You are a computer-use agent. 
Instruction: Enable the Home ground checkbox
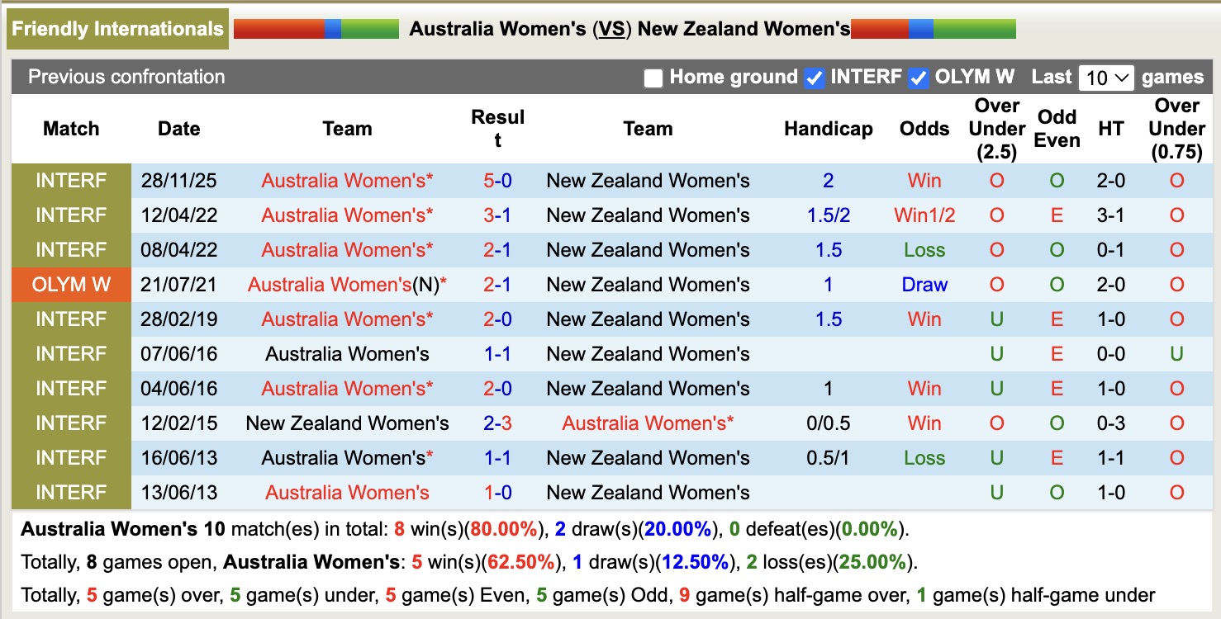click(x=653, y=78)
